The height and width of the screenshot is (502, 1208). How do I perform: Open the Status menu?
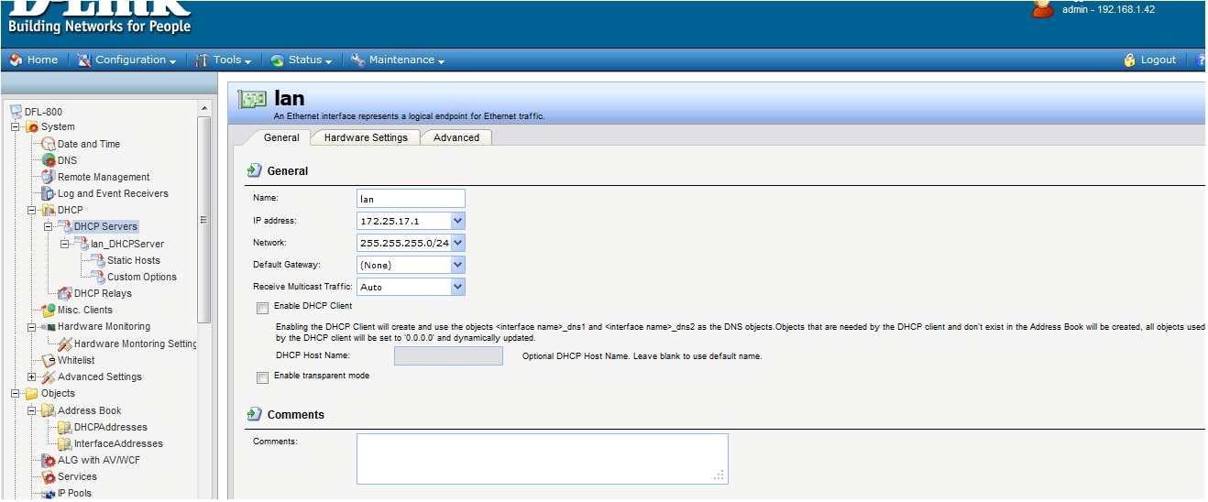[x=301, y=60]
